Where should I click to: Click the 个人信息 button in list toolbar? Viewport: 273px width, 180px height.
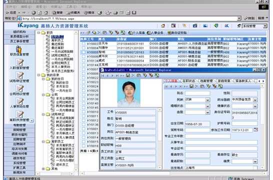(136, 32)
